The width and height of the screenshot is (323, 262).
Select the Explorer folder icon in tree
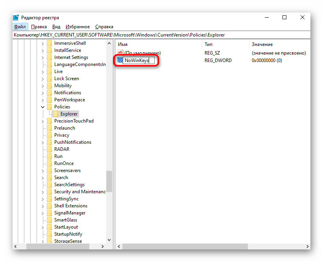[56, 114]
